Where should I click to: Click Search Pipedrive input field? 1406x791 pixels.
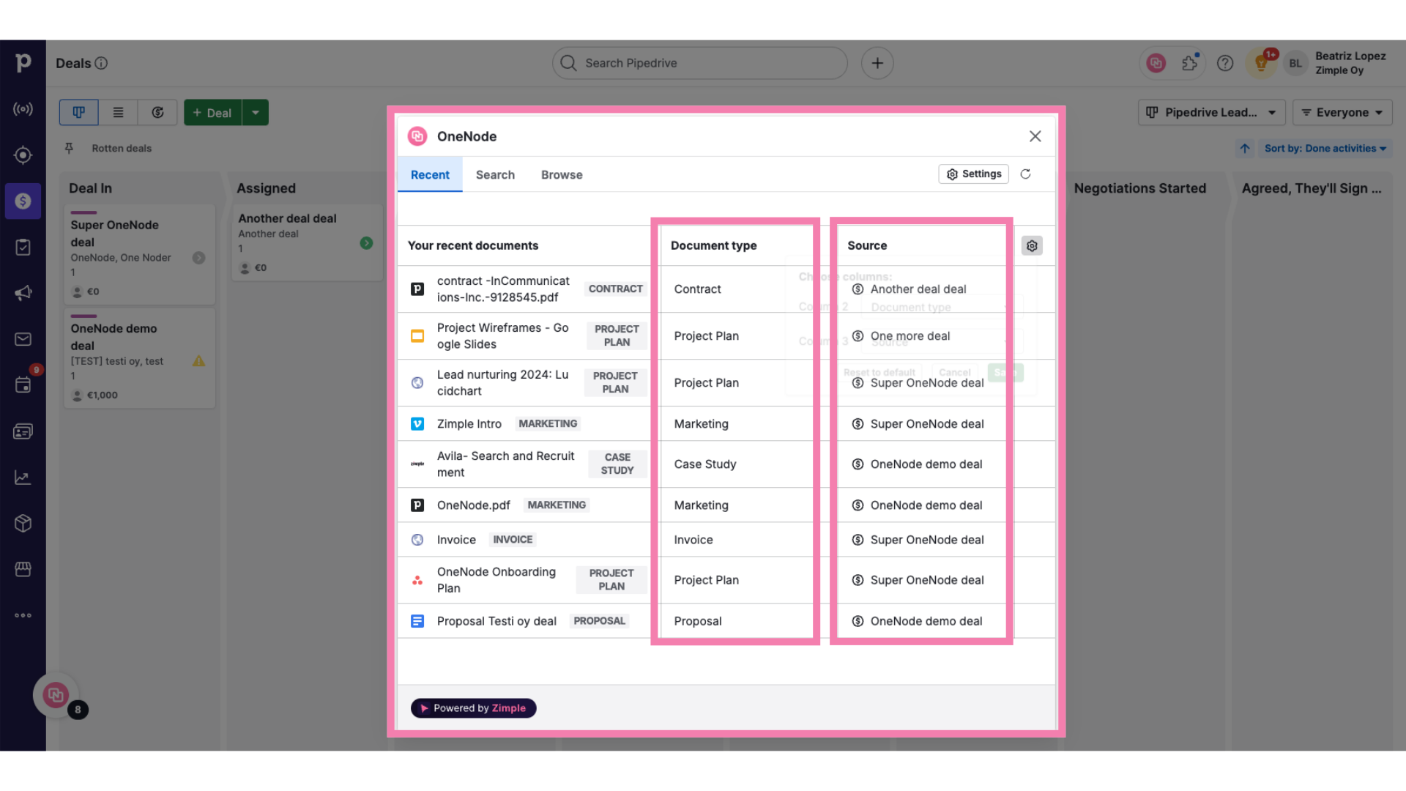(700, 63)
